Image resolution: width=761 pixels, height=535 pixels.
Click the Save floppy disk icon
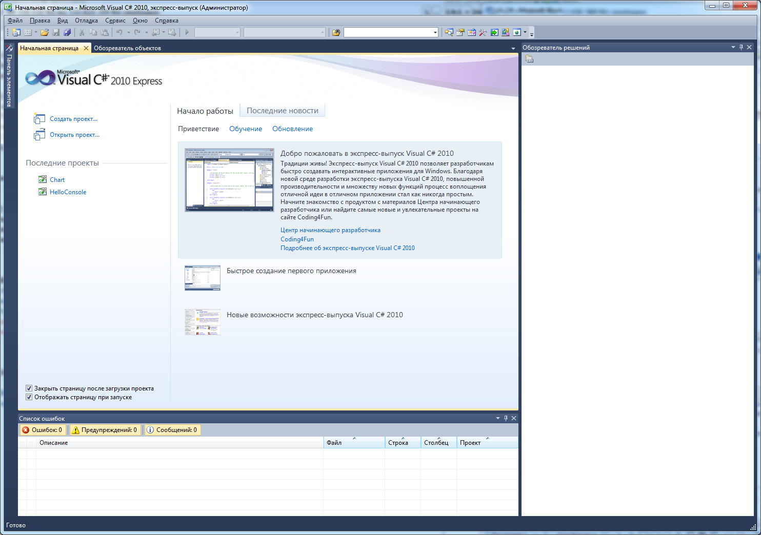[56, 32]
